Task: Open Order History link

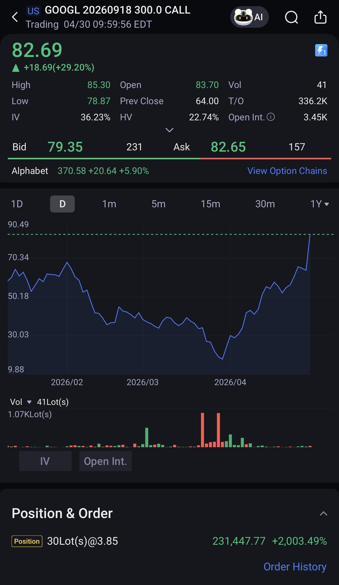Action: pyautogui.click(x=295, y=567)
